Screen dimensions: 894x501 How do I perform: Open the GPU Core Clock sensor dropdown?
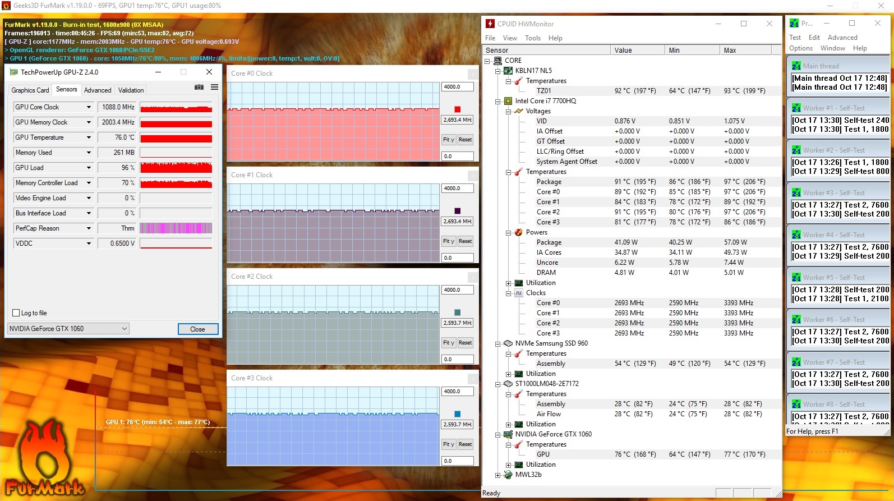pos(89,107)
